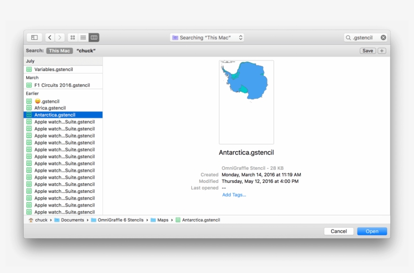
Task: Click the Modified date value
Action: (x=260, y=181)
